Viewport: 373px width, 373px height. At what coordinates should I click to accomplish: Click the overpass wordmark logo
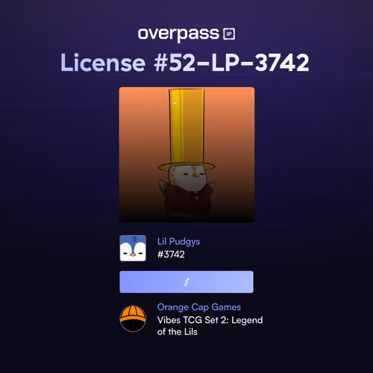[178, 34]
